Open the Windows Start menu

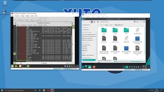point(2,90)
